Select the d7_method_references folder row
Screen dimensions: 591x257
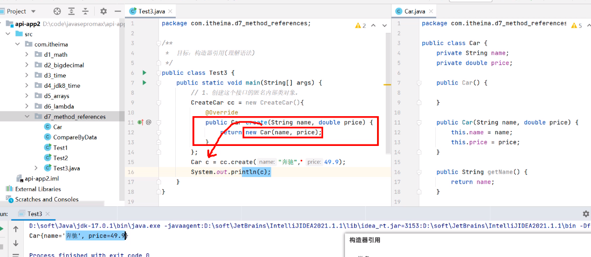pyautogui.click(x=62, y=117)
